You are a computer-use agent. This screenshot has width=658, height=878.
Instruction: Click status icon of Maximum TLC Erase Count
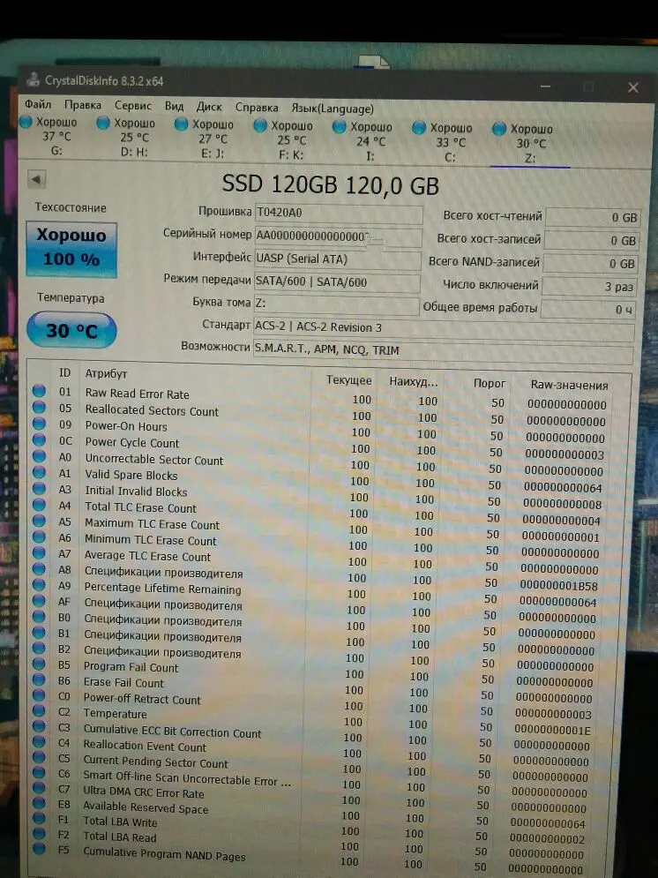coord(39,521)
